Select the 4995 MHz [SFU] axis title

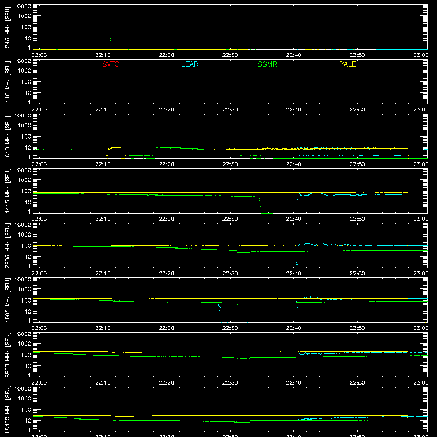coord(7,300)
